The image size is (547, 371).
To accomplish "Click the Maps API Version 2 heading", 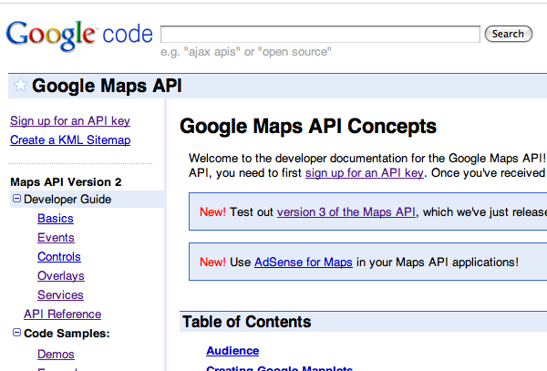I will (66, 182).
